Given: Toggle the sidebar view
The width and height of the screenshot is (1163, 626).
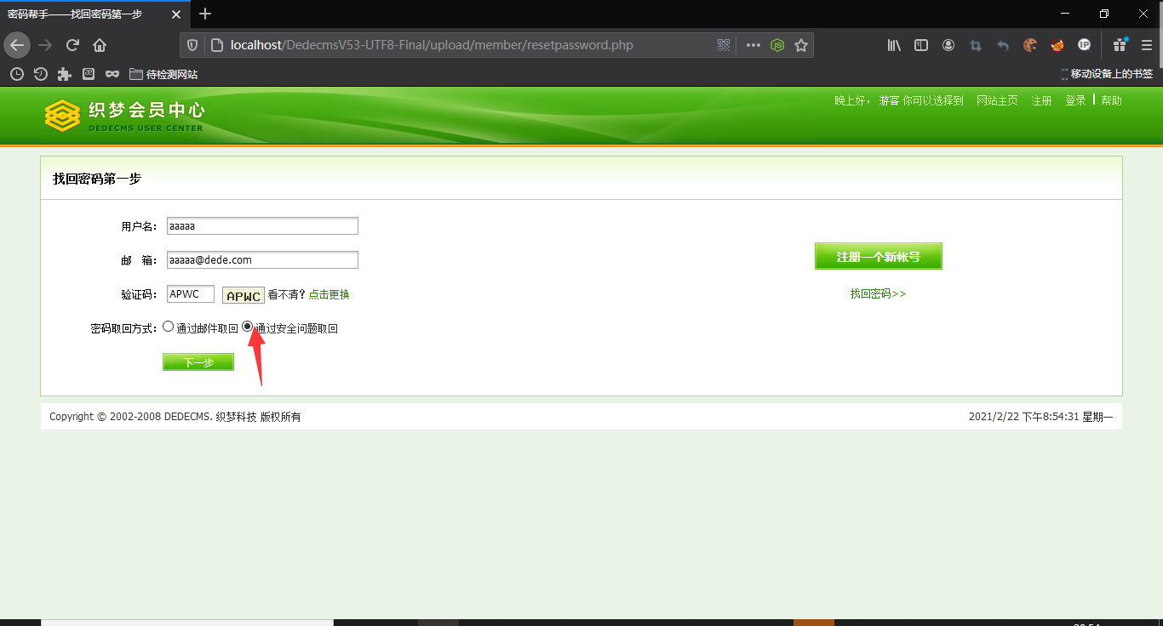Looking at the screenshot, I should (x=921, y=45).
